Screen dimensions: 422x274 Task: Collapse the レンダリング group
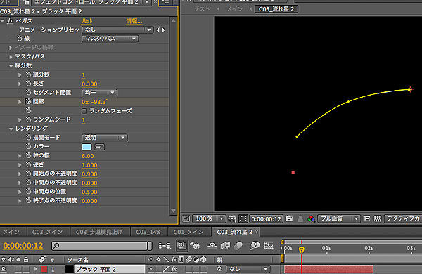[x=11, y=129]
